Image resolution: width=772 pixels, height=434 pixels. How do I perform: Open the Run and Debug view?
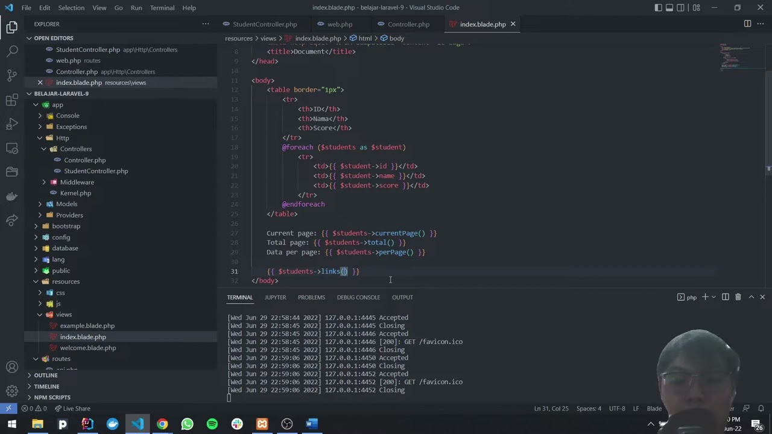(12, 124)
